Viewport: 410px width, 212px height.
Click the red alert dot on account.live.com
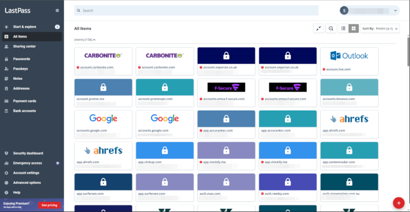pyautogui.click(x=324, y=70)
